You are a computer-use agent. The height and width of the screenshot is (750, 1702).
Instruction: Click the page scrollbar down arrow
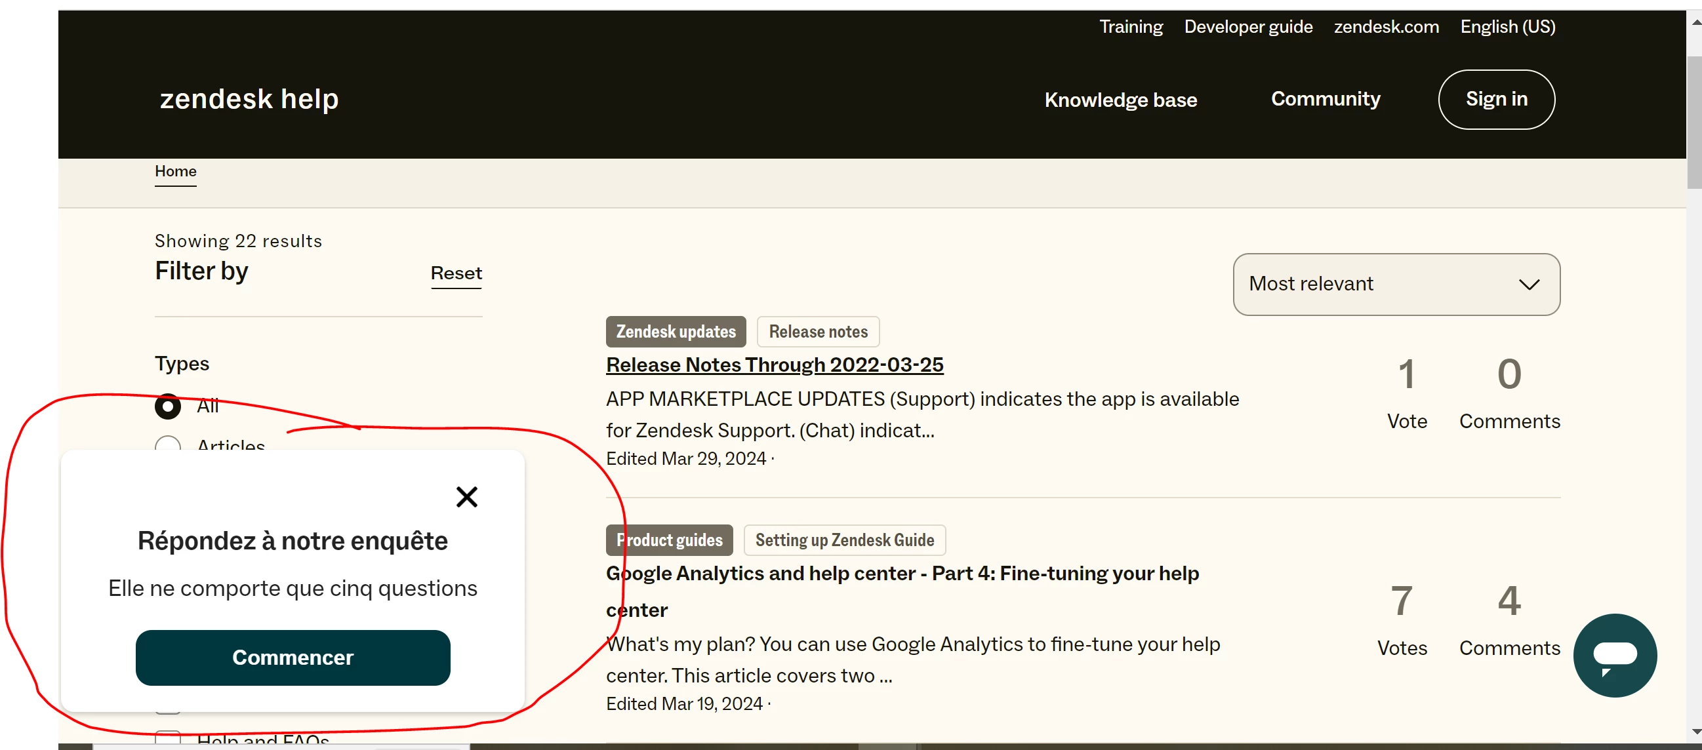1695,732
